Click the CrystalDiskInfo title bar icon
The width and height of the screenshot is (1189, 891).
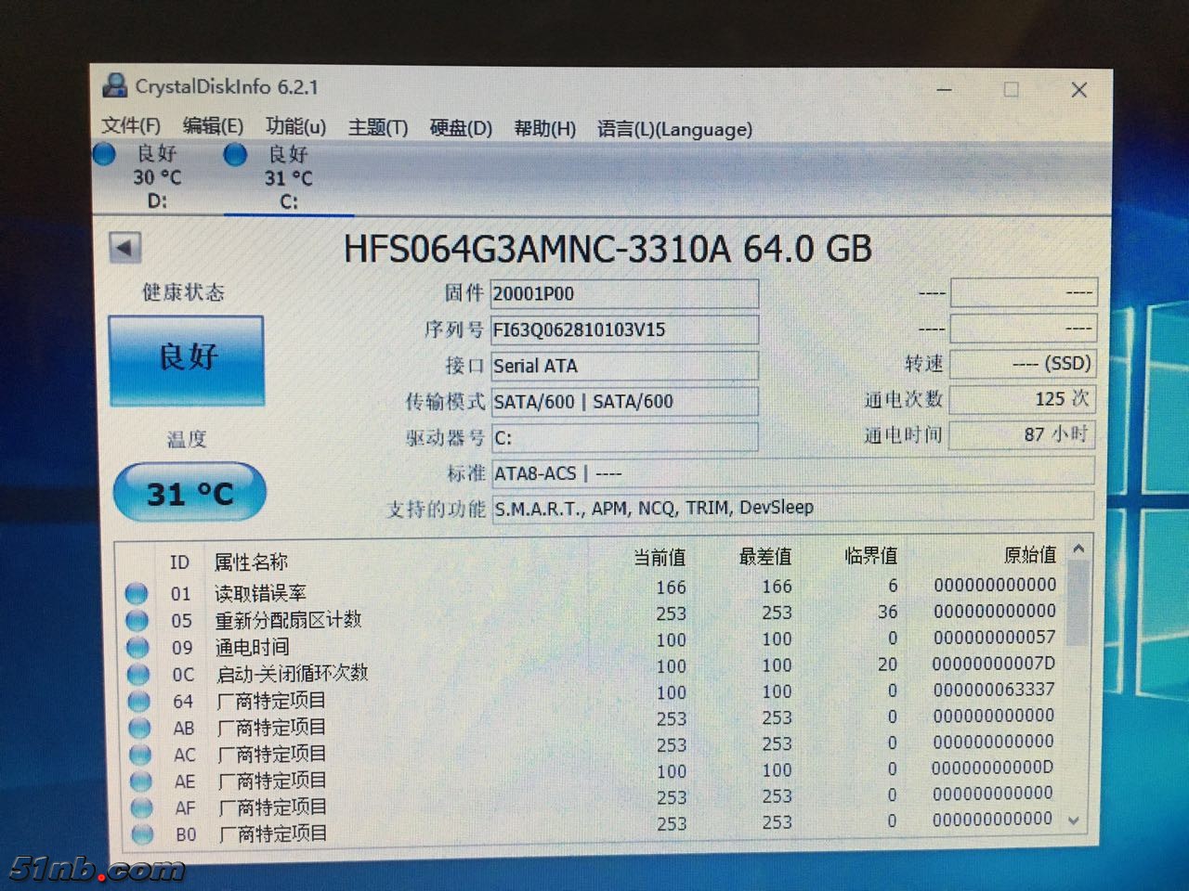pyautogui.click(x=115, y=85)
